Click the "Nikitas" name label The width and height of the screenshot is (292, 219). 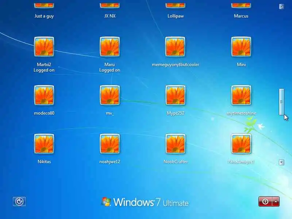point(44,162)
